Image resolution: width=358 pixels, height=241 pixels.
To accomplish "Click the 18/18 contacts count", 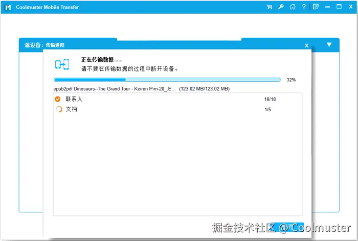I will [x=270, y=100].
